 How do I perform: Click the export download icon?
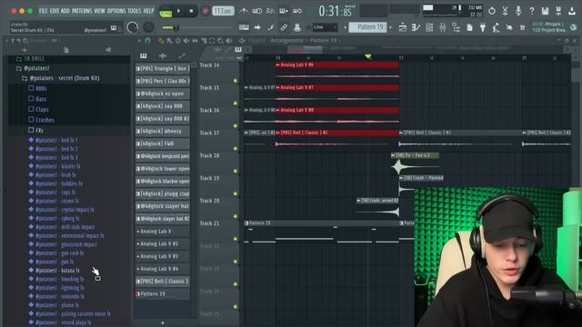coord(572,11)
